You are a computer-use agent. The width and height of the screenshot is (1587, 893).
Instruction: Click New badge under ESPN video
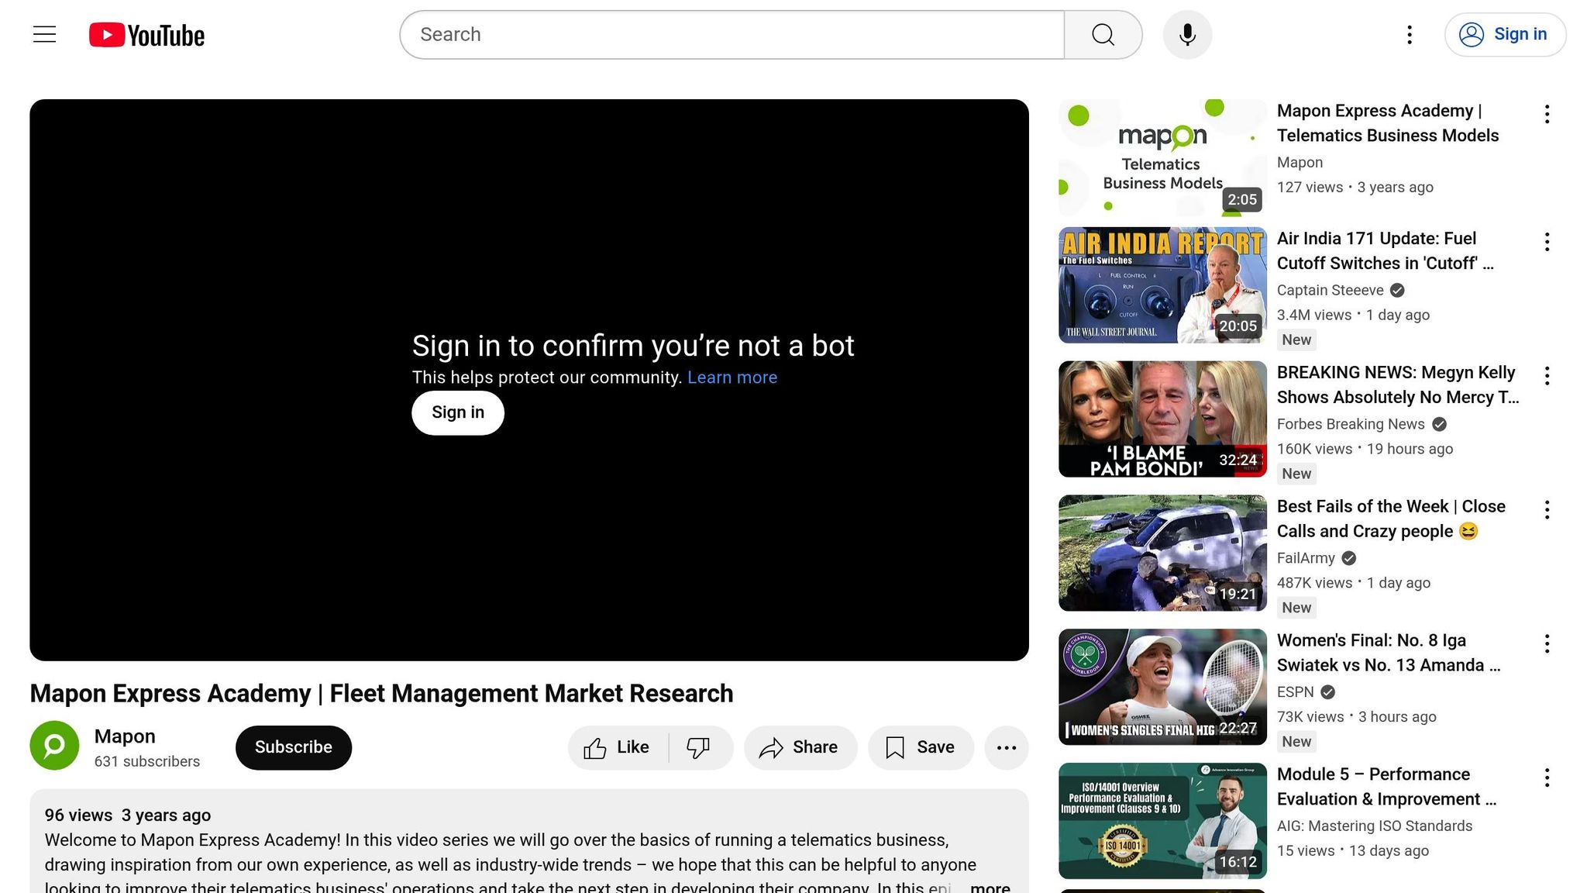click(1296, 742)
